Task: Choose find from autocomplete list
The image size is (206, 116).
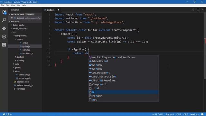Action: click(x=123, y=88)
